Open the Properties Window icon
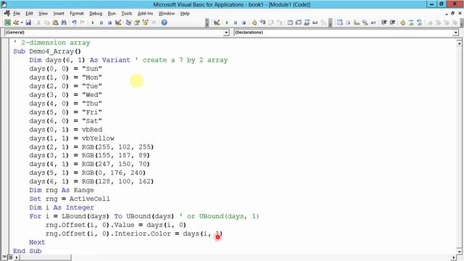Screen dimensions: 464x261 pos(137,22)
